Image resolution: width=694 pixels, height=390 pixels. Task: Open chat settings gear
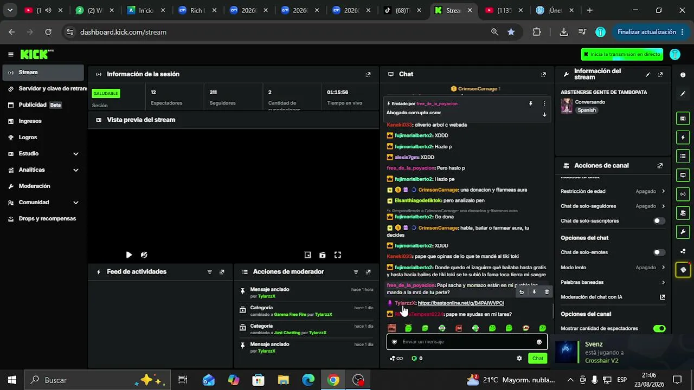coord(519,358)
